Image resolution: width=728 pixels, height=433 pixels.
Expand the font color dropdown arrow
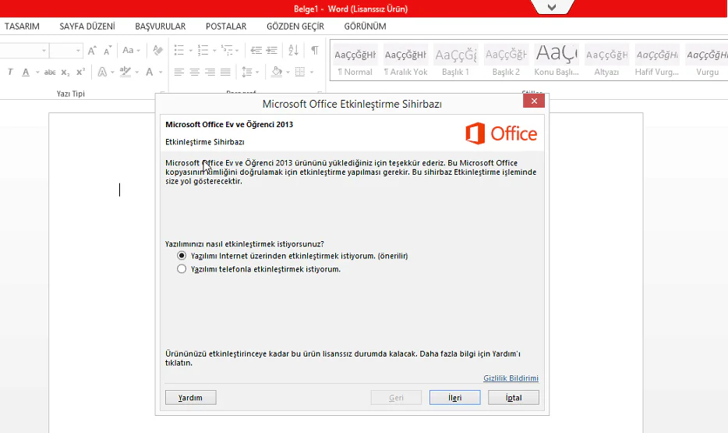coord(161,73)
